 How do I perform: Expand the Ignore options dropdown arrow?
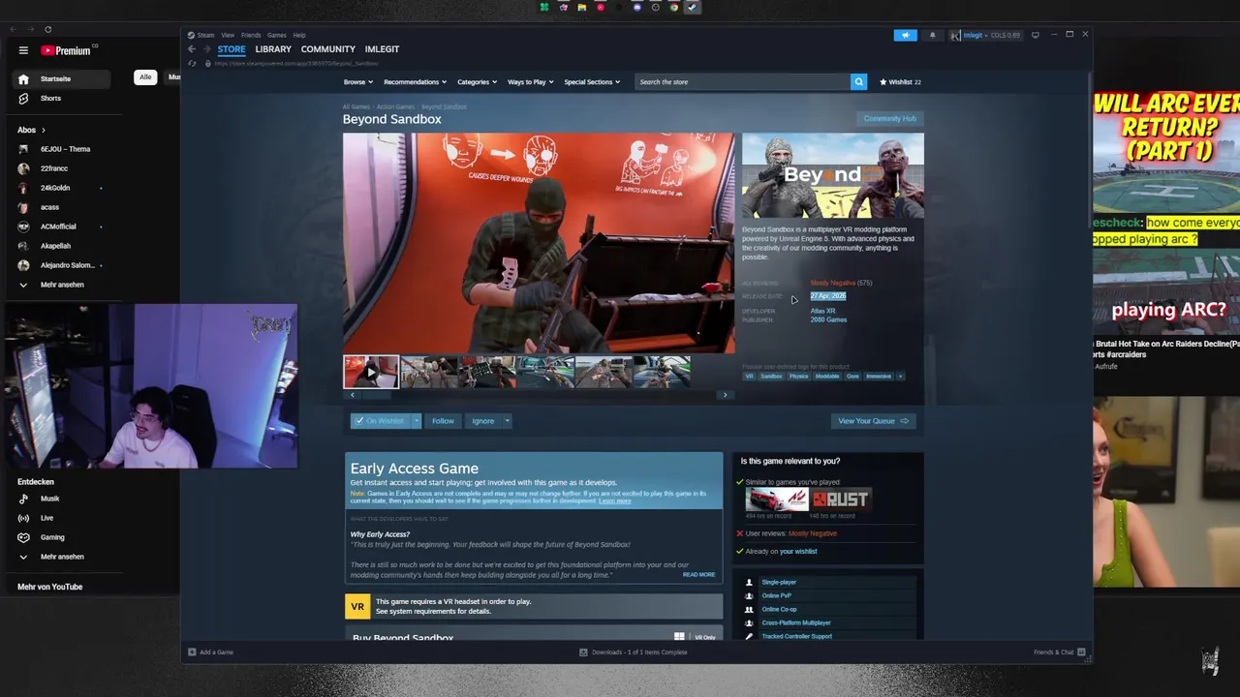pos(507,421)
